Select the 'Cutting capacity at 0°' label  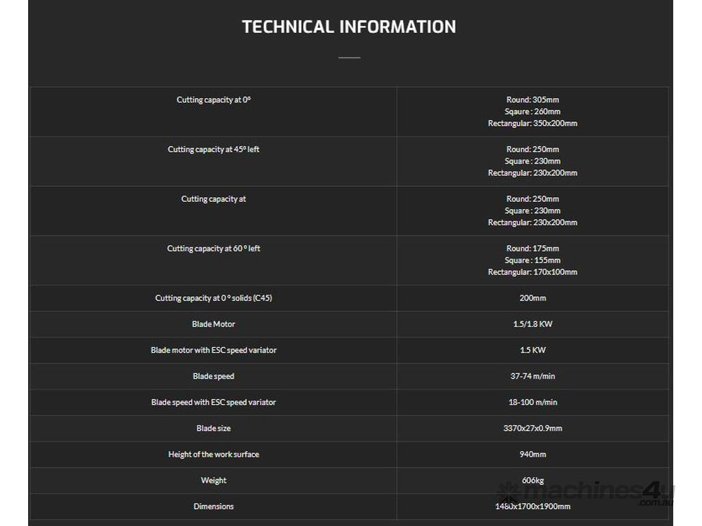tap(214, 100)
